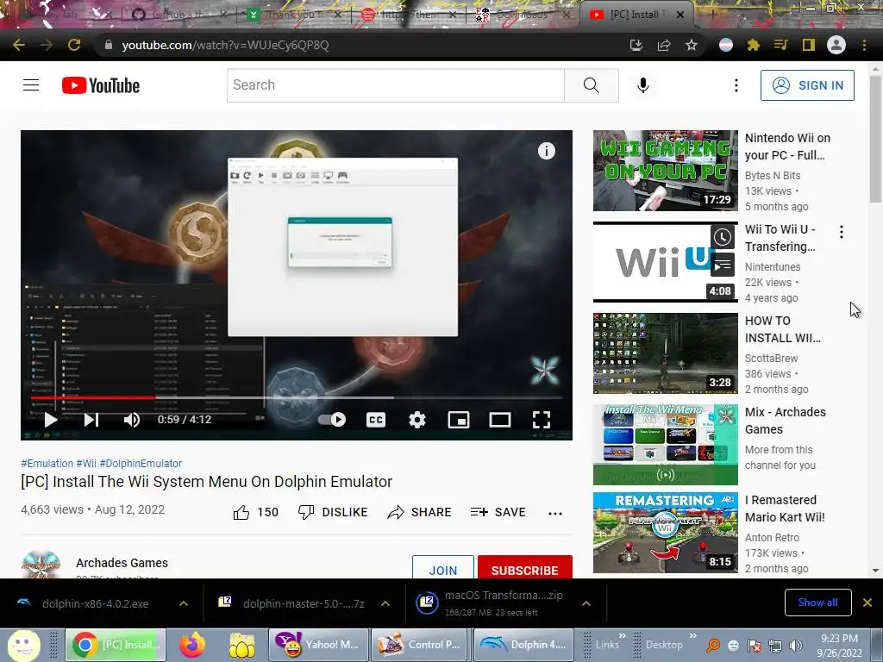
Task: Close the downloads bar
Action: pyautogui.click(x=867, y=603)
